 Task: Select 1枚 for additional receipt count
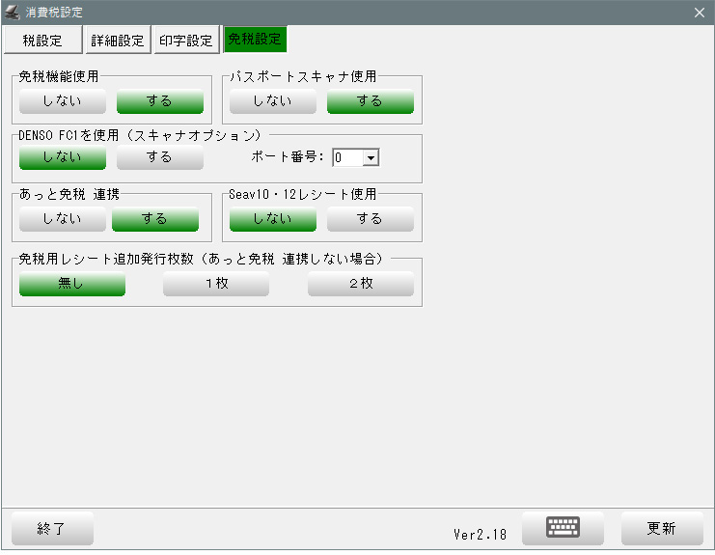pyautogui.click(x=215, y=284)
